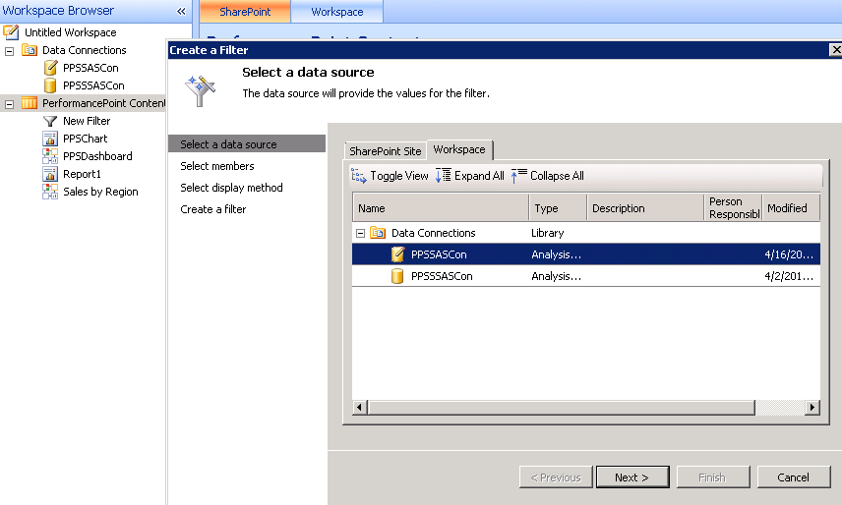This screenshot has height=505, width=842.
Task: Sort by the Name column header
Action: 441,208
